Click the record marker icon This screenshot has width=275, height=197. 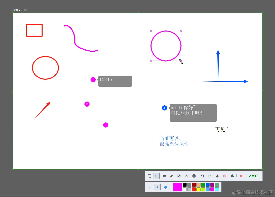coord(224,176)
